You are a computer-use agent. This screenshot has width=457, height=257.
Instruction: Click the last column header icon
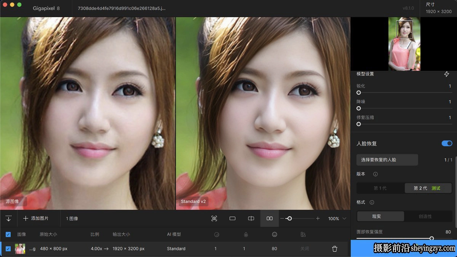[x=303, y=235]
